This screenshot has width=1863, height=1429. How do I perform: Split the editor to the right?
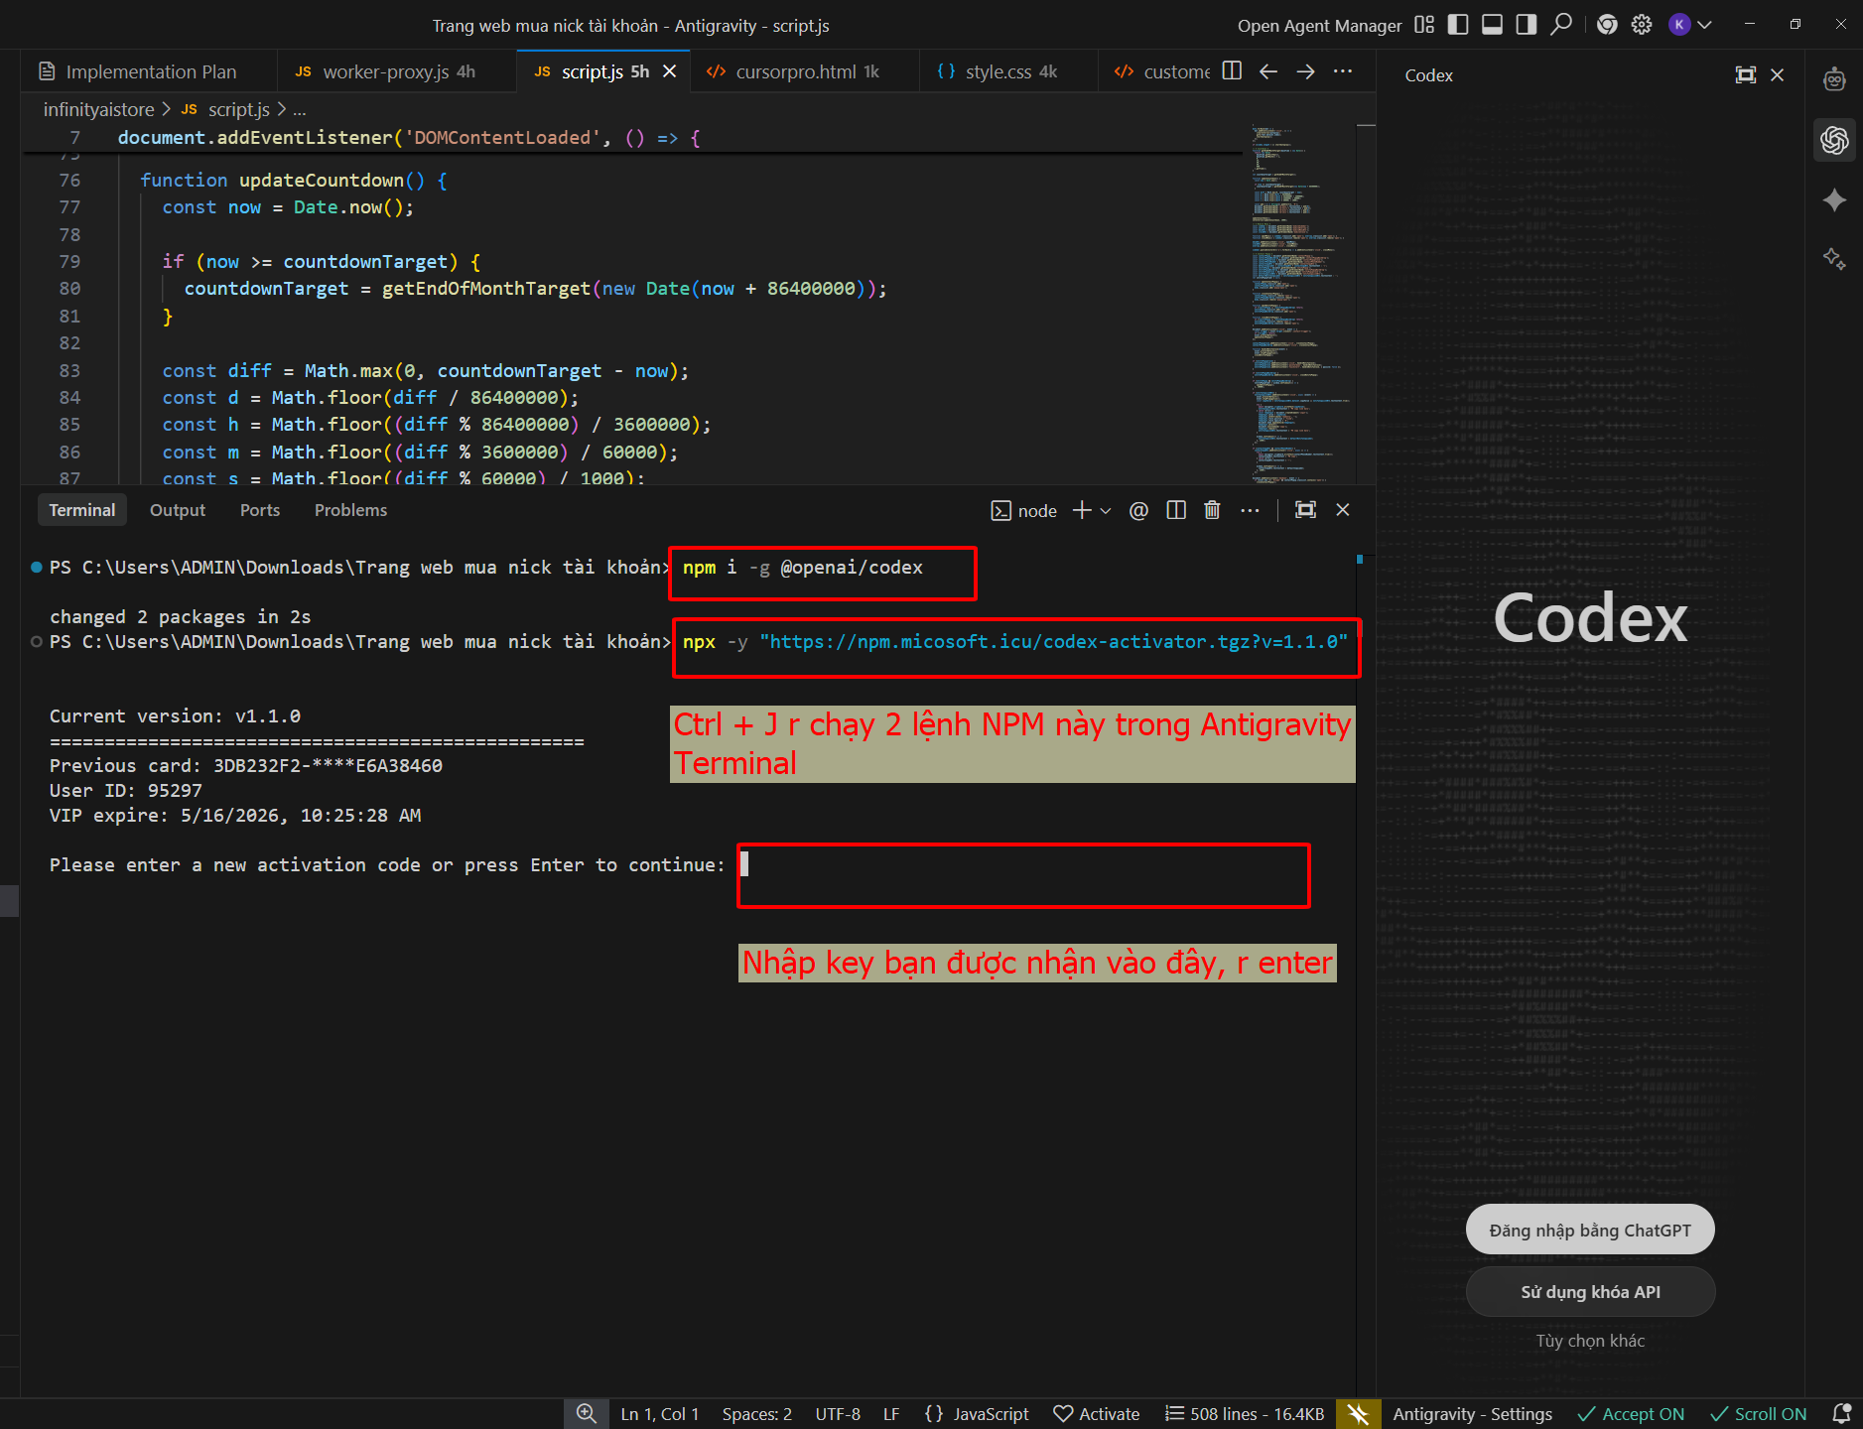(x=1232, y=70)
